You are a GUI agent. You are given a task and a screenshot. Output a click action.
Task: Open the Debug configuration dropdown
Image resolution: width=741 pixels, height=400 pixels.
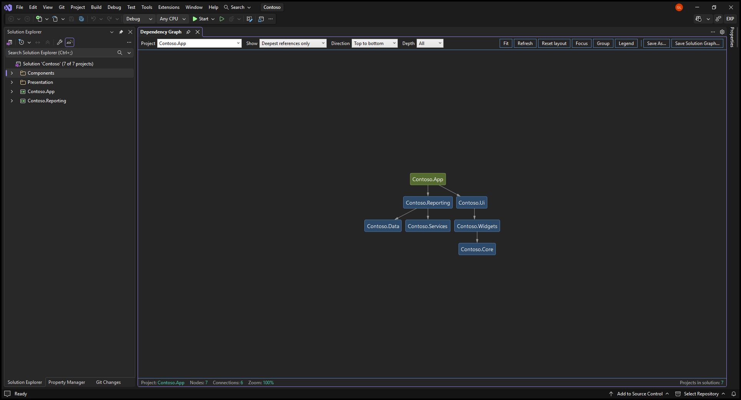(139, 19)
